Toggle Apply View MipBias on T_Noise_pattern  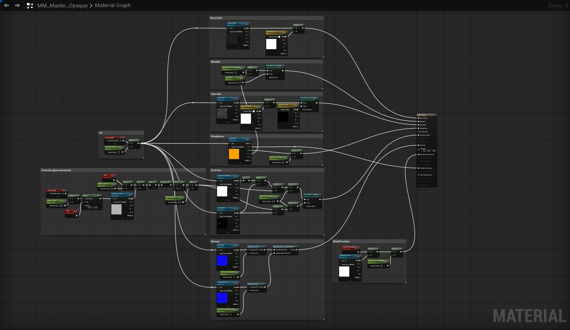(x=113, y=202)
